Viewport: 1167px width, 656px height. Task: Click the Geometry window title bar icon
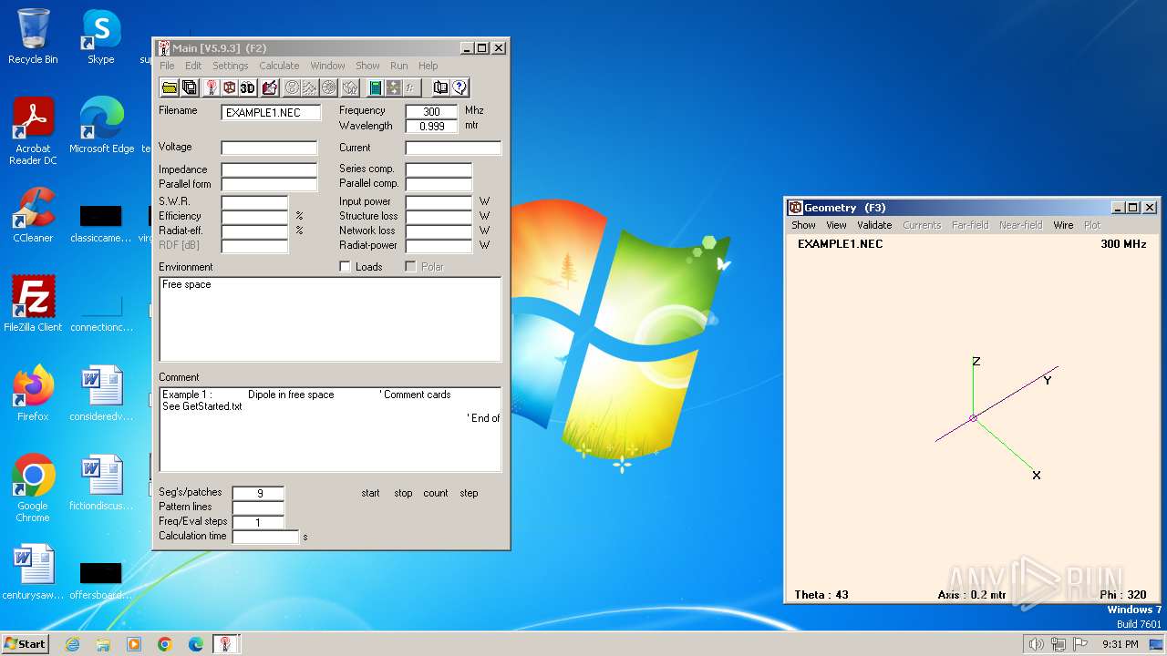pos(795,208)
